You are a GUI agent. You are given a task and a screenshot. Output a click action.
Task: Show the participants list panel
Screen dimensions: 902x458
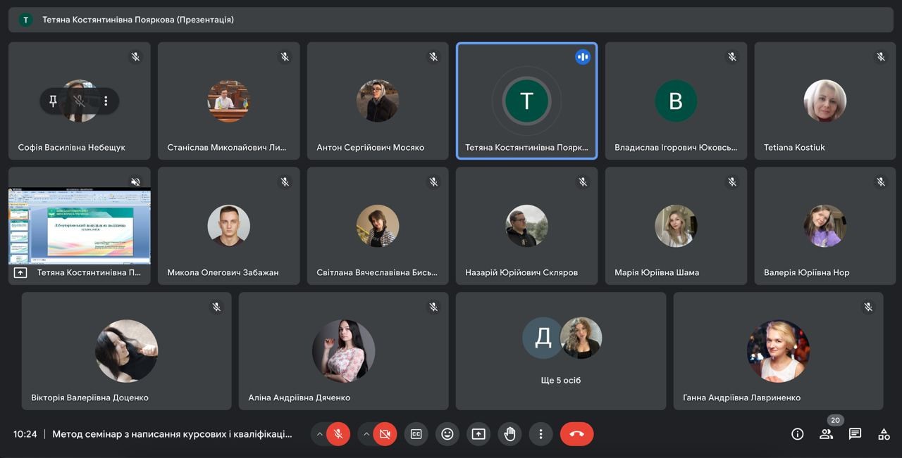click(826, 434)
